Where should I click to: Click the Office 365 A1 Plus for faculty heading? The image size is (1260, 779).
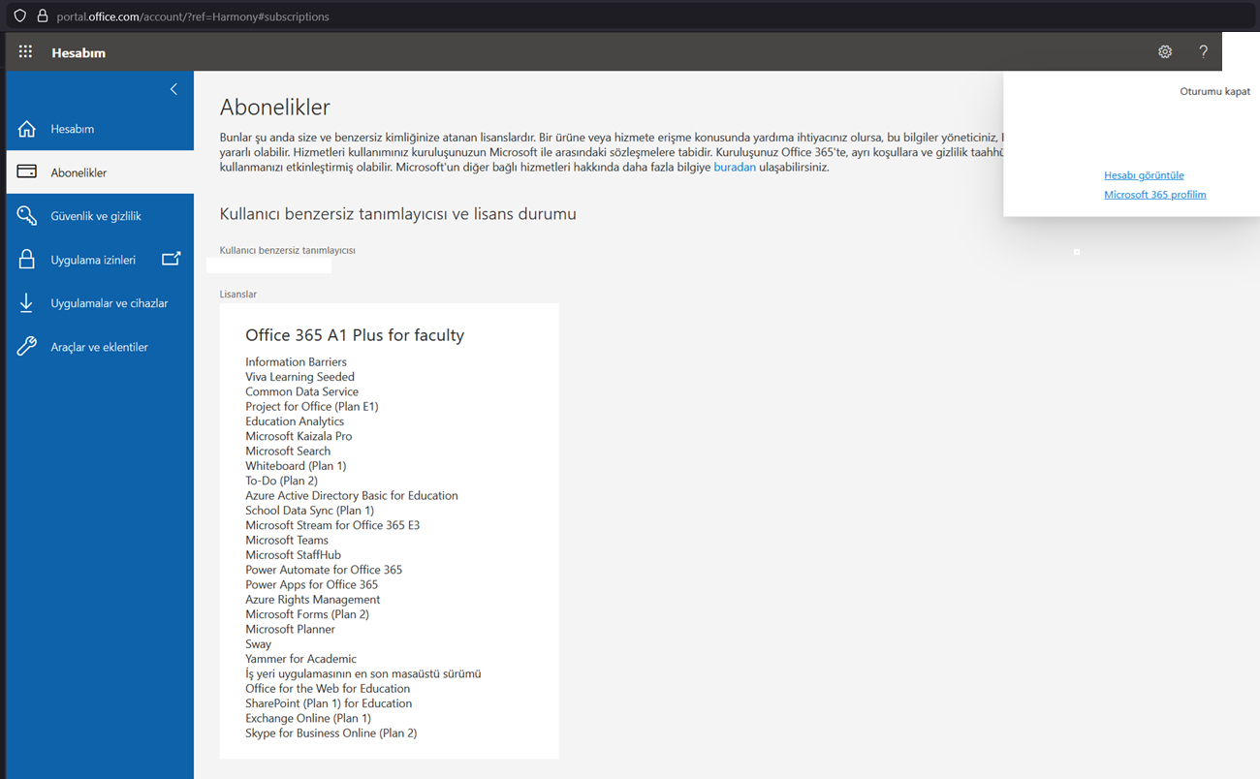(355, 335)
